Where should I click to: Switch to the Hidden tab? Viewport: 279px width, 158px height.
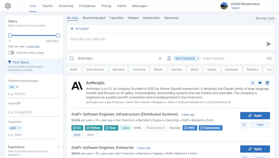point(133,18)
